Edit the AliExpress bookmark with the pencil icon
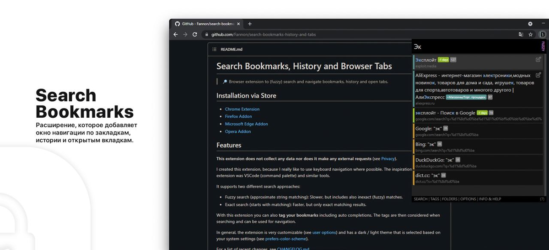Screen dimensions: 549x250 coord(538,75)
